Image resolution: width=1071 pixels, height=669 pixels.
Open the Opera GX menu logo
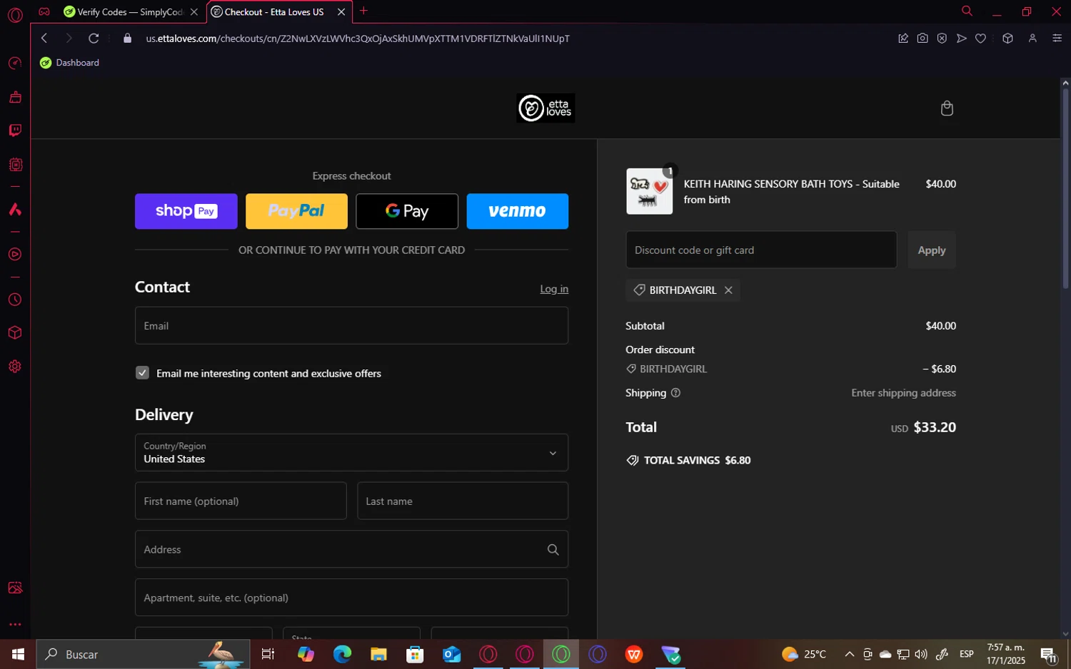pyautogui.click(x=15, y=15)
